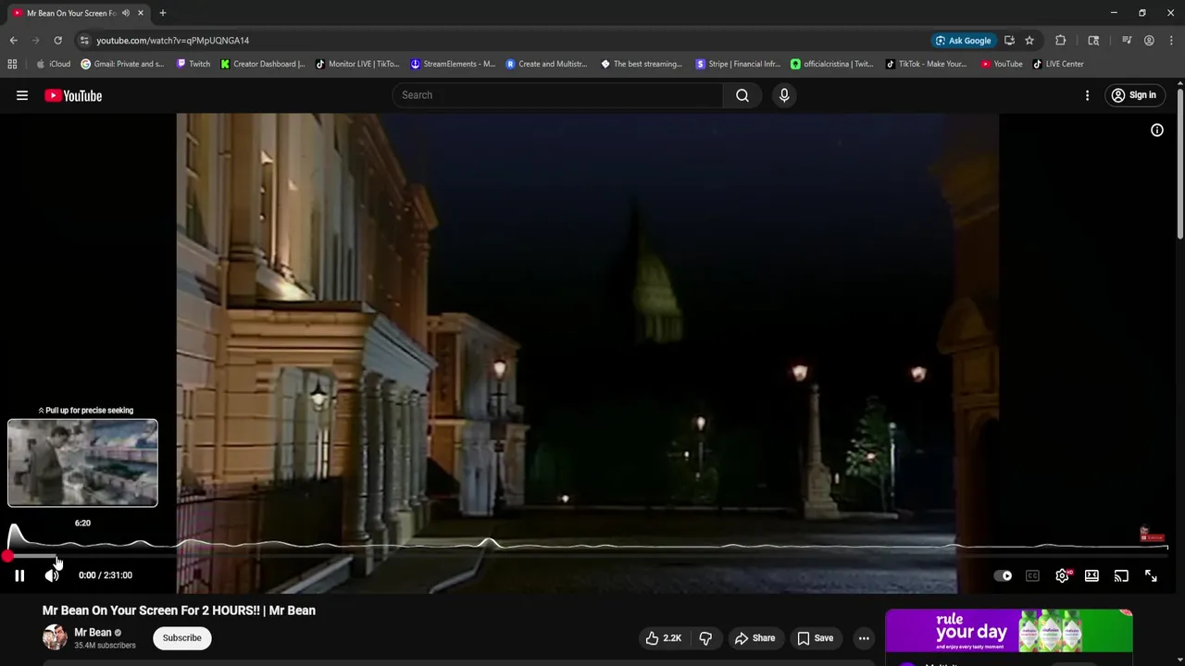
Task: Switch to theater mode
Action: pyautogui.click(x=1091, y=575)
